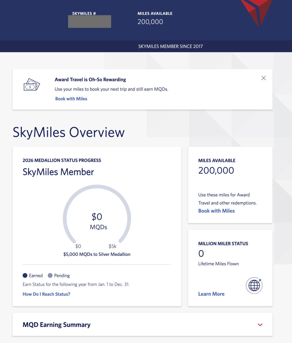Open Learn More in Million Miler Status
The image size is (292, 343).
(x=211, y=294)
